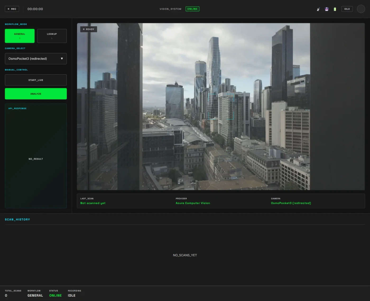The height and width of the screenshot is (301, 370).
Task: Click the targeting box overlay on the skyscraper
Action: [x=221, y=106]
